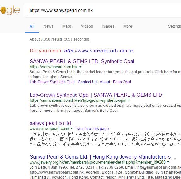Select the All tab

(x=32, y=26)
